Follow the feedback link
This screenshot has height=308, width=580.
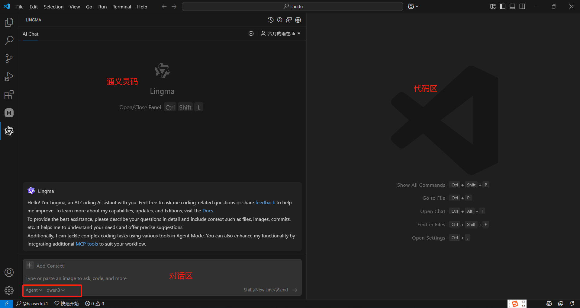tap(265, 202)
